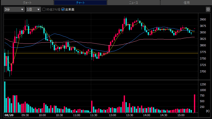Open the ニュース tab
This screenshot has height=119, width=212.
[x=134, y=3]
